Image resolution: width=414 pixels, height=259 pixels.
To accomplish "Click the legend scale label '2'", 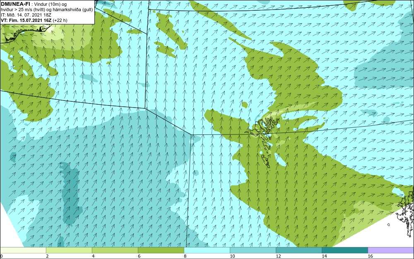I will pos(47,256).
